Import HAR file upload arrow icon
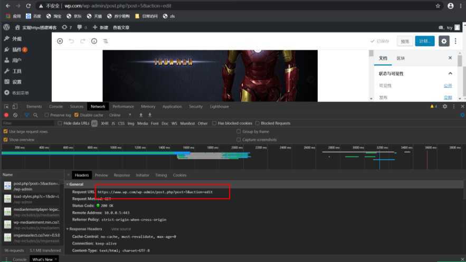The image size is (466, 262). point(141,115)
